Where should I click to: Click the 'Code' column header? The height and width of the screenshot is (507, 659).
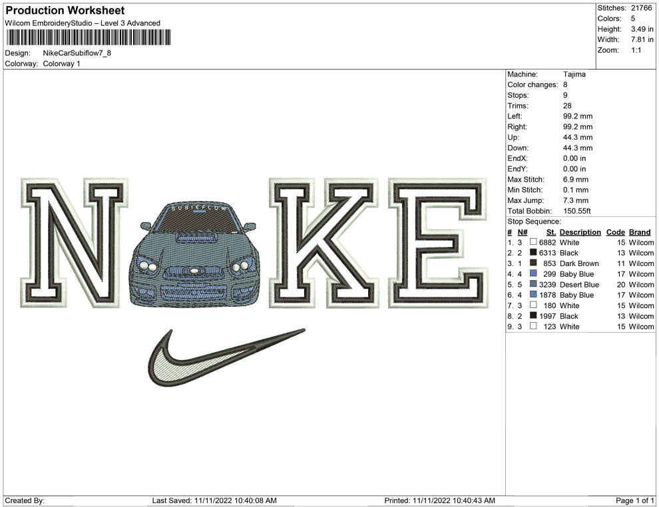click(x=615, y=232)
